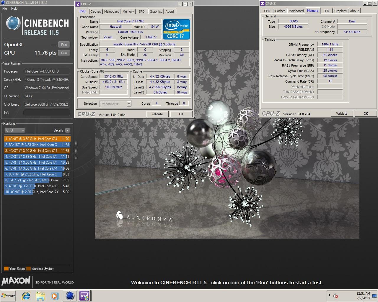Launch Internet Explorer from taskbar
Viewport: 378px width, 302px height.
point(26,296)
